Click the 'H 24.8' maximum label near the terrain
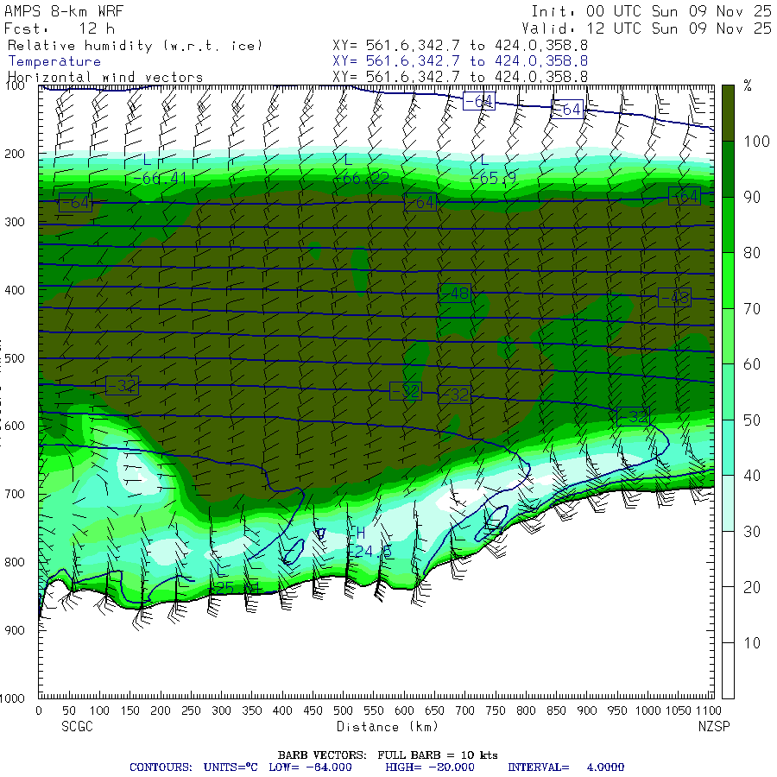Viewport: 777px width, 777px height. [370, 543]
